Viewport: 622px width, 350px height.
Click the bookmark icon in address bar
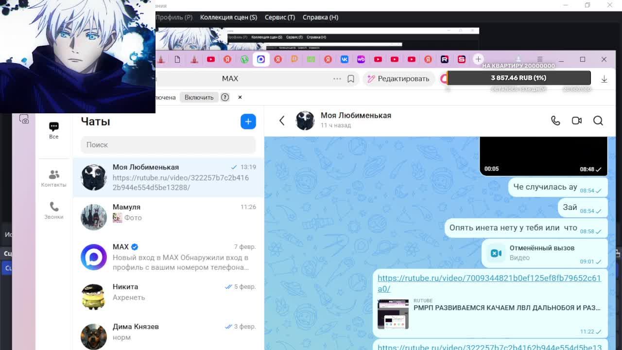[351, 79]
